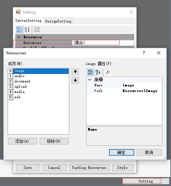Click 添加(A) to add a member

point(23,141)
